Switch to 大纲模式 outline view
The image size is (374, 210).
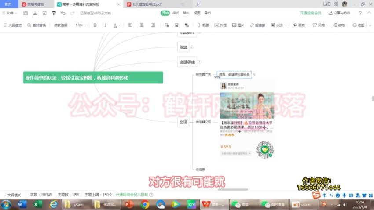tap(12, 25)
